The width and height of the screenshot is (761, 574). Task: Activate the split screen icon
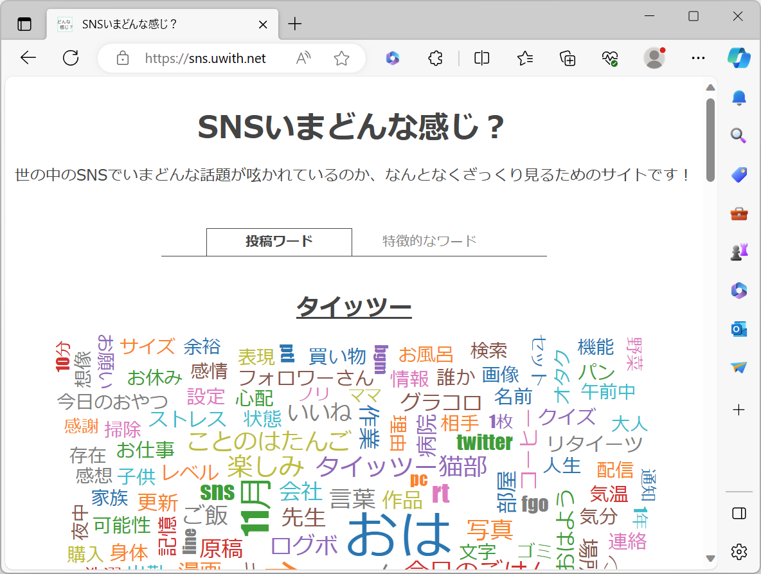click(481, 58)
